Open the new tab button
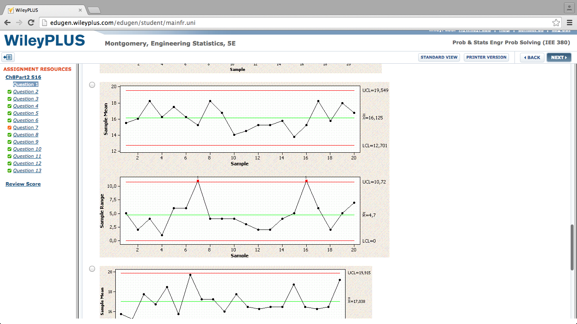Image resolution: width=577 pixels, height=324 pixels. pyautogui.click(x=94, y=10)
